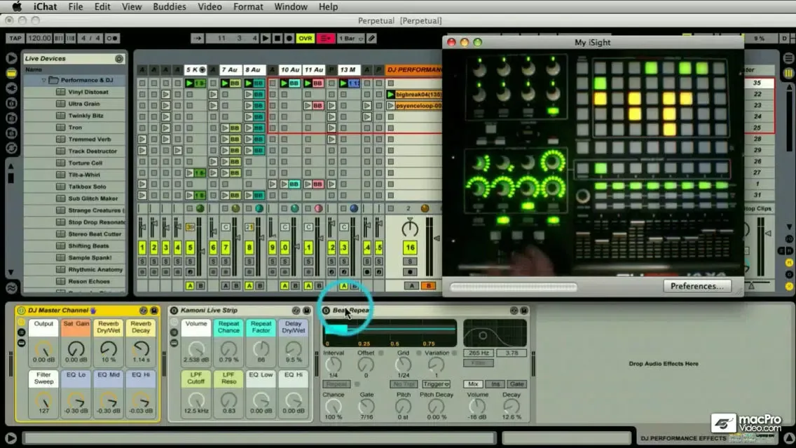
Task: Select the Track Destructor preset
Action: pyautogui.click(x=92, y=151)
